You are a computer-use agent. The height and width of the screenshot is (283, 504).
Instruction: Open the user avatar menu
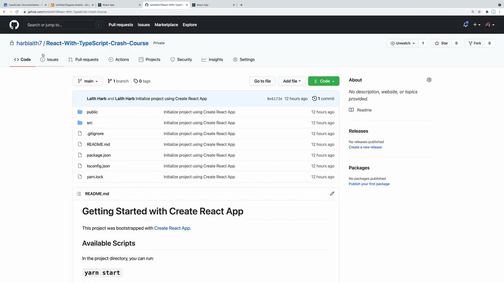point(490,25)
